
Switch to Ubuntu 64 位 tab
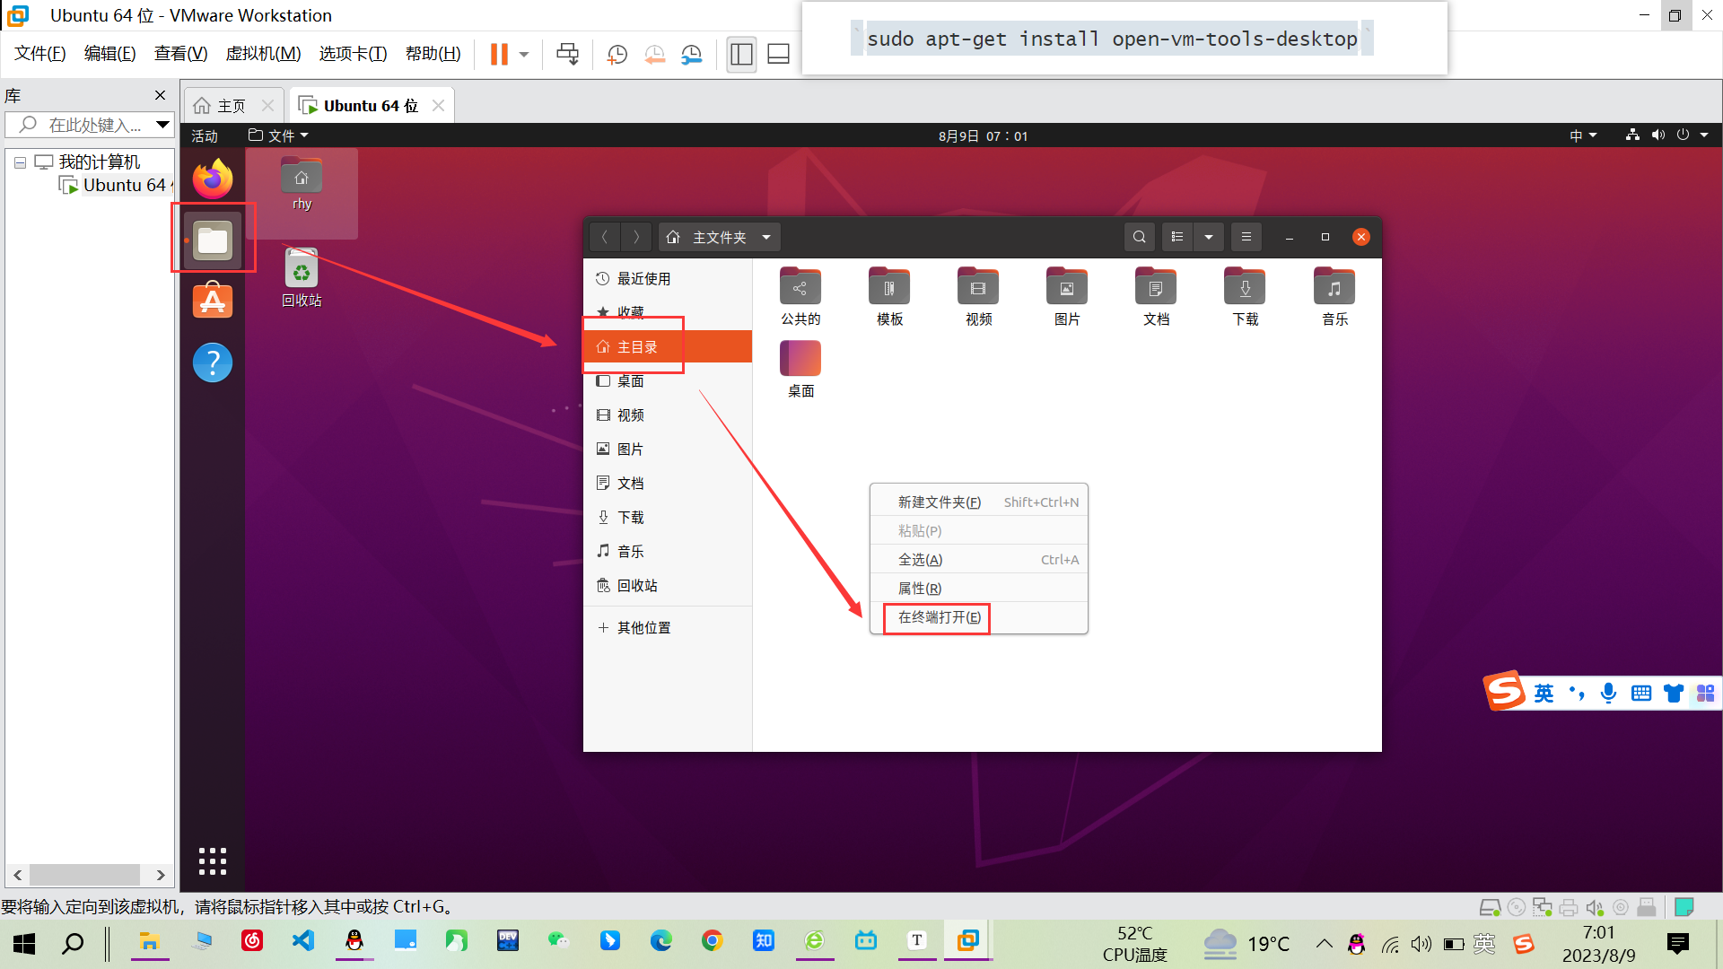pos(372,106)
